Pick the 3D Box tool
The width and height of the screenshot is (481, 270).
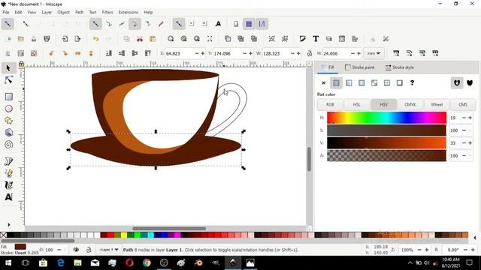(x=8, y=133)
